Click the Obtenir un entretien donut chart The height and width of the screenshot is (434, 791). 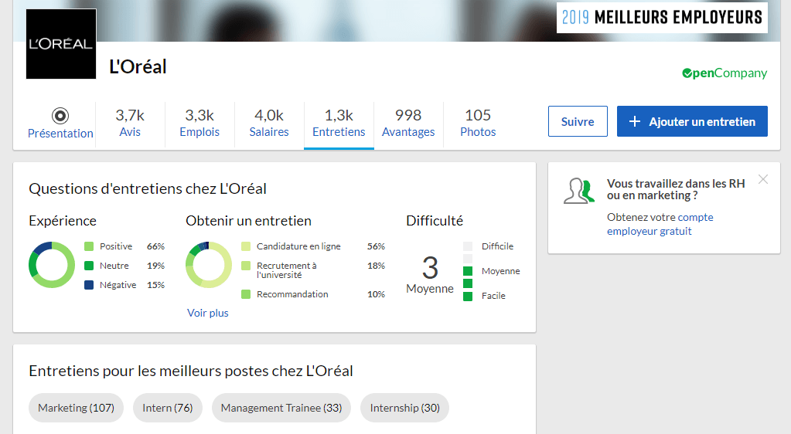tap(209, 266)
